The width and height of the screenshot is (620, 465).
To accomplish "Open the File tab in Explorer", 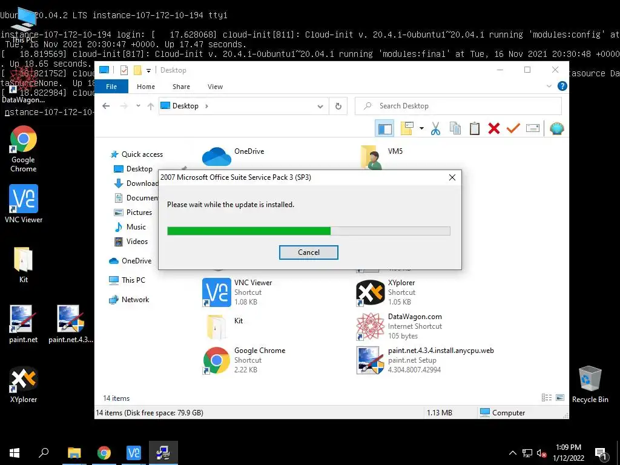I will click(111, 86).
